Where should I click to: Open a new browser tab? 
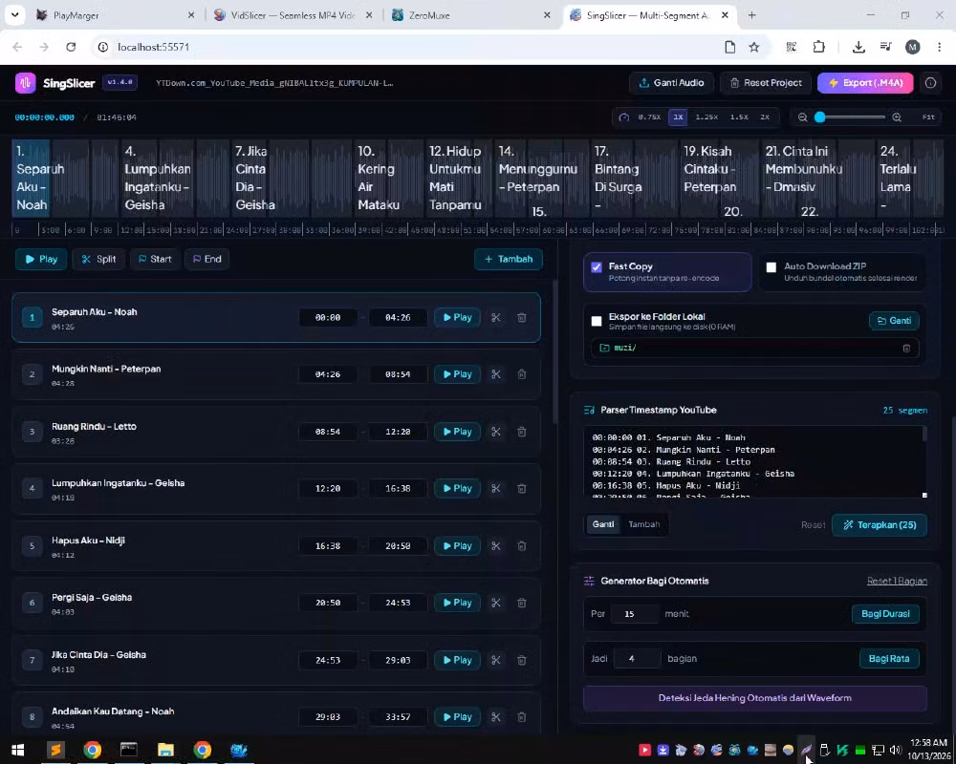751,15
